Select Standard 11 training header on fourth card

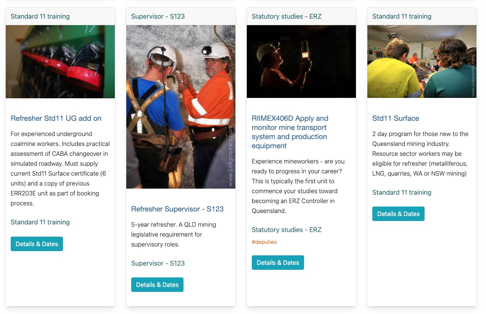pyautogui.click(x=402, y=16)
